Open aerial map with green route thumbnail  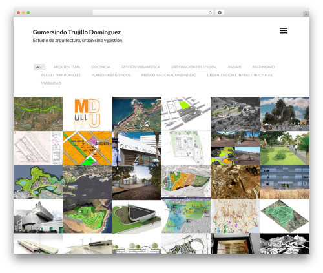click(x=38, y=114)
